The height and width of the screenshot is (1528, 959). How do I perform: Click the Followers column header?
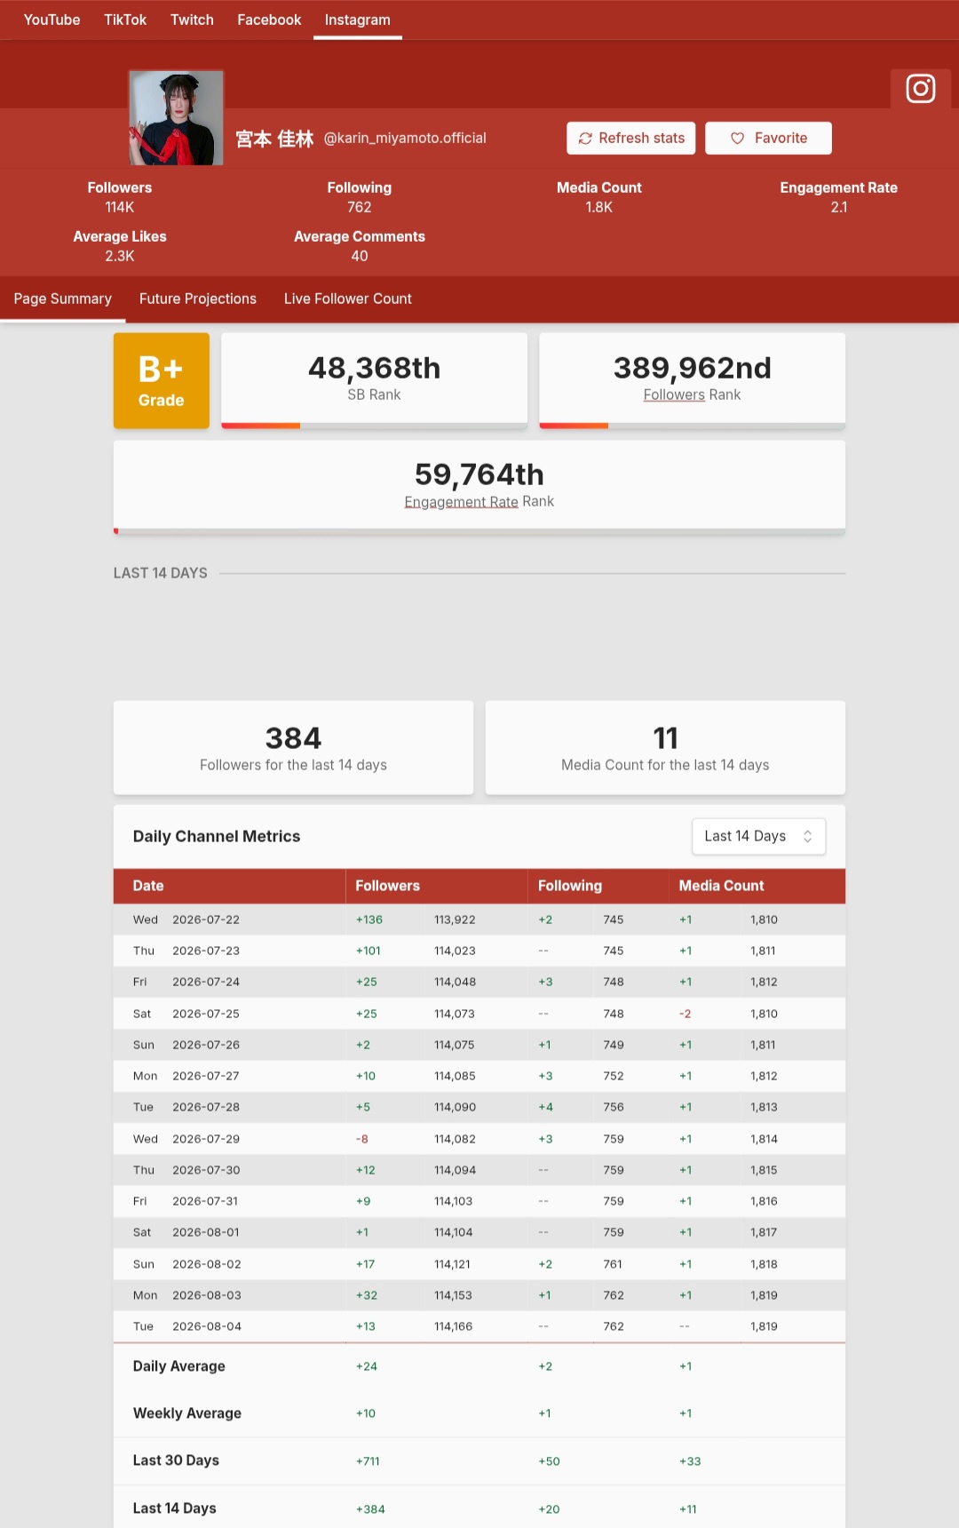tap(387, 886)
